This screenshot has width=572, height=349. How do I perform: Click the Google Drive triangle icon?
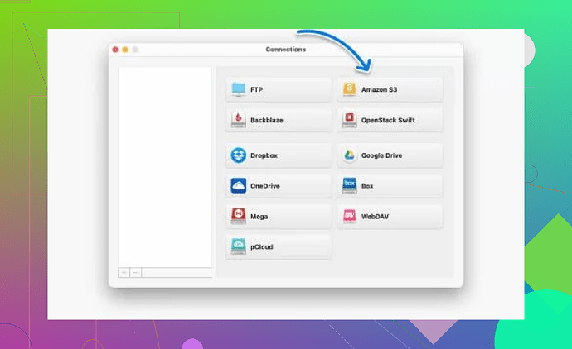point(350,155)
